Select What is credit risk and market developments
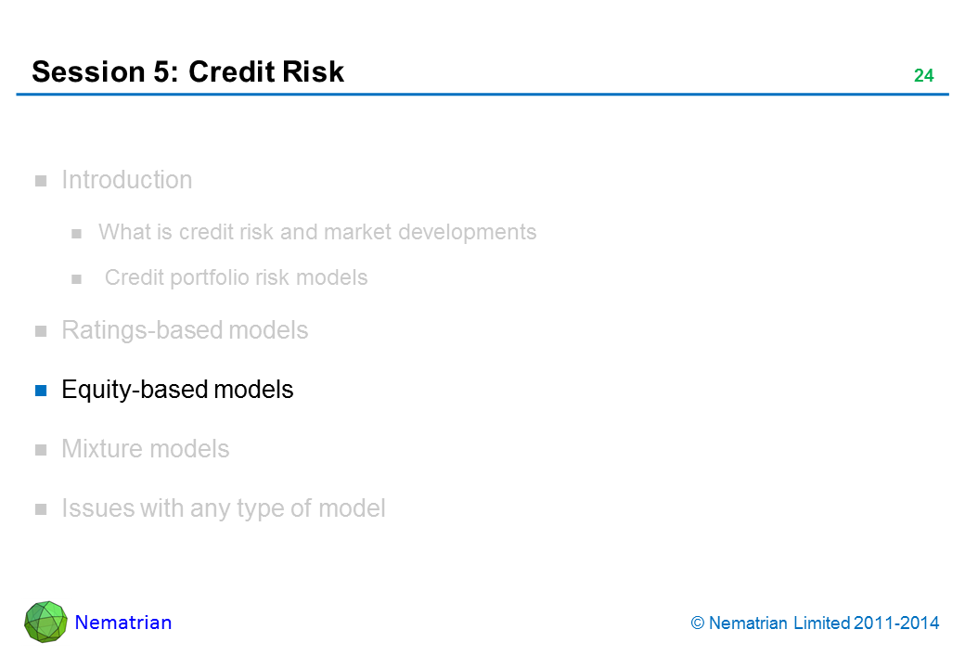Image resolution: width=965 pixels, height=668 pixels. click(317, 232)
